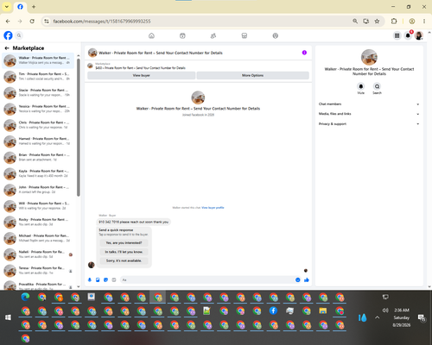
Task: Send a thumbs-up like
Action: [307, 279]
